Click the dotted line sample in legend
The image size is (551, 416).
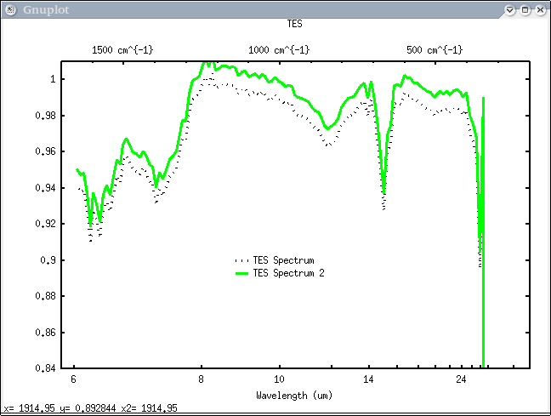click(241, 260)
